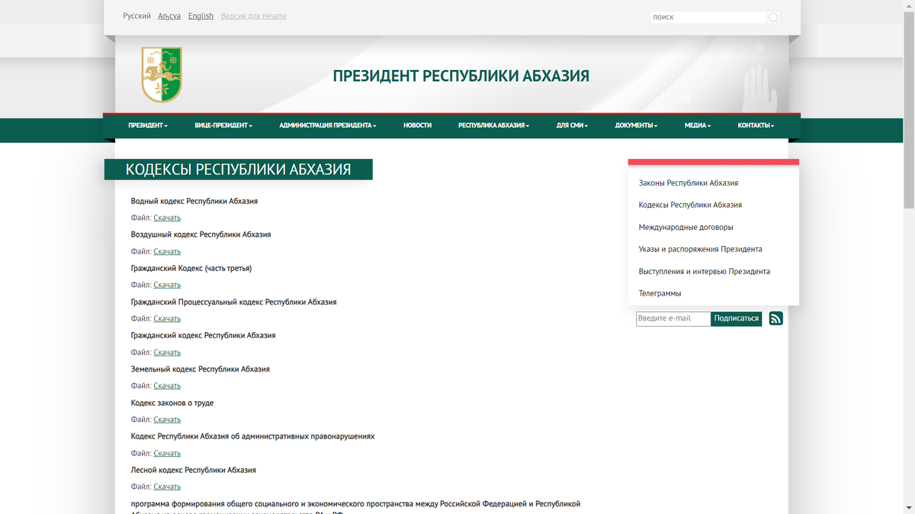Viewport: 915px width, 514px height.
Task: Download Гражданский Кодекс (часть третья) file
Action: [167, 285]
